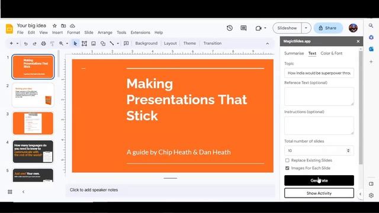Click the Show Activity button

pos(319,193)
